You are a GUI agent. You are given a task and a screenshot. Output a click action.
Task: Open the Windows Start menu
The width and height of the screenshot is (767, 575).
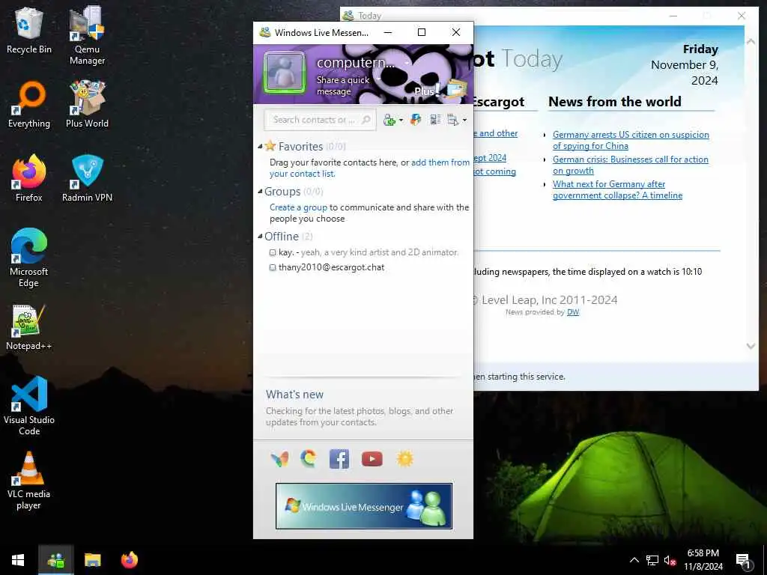pos(18,560)
